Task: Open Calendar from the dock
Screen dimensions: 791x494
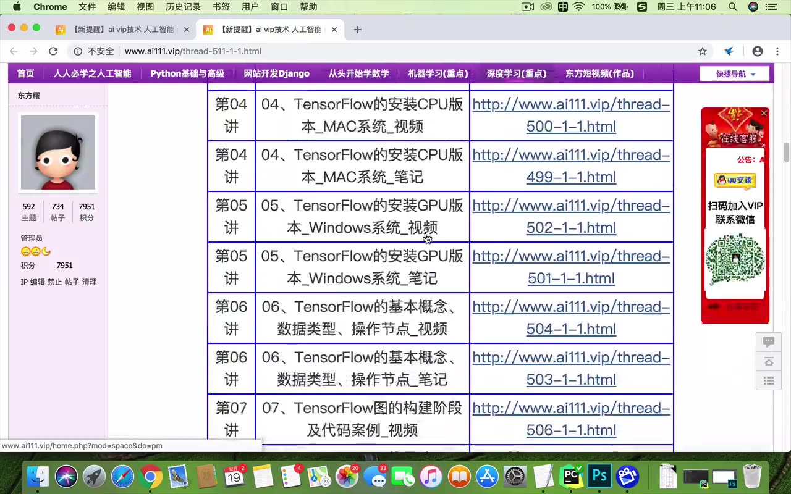Action: point(235,477)
